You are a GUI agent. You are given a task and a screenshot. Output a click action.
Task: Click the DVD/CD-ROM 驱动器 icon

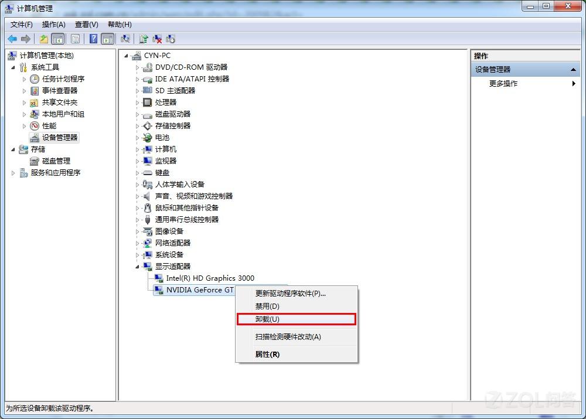click(148, 67)
